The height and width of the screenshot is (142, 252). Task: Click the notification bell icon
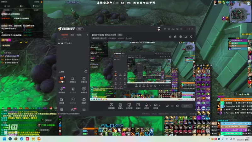(186, 37)
